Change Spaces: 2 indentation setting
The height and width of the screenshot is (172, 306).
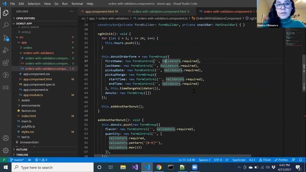point(205,160)
